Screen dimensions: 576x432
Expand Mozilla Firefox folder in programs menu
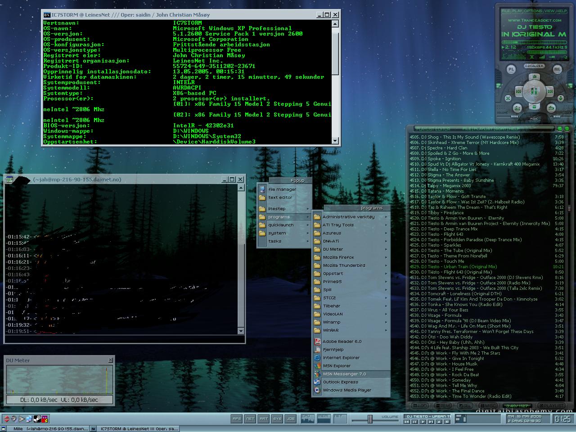(x=351, y=257)
